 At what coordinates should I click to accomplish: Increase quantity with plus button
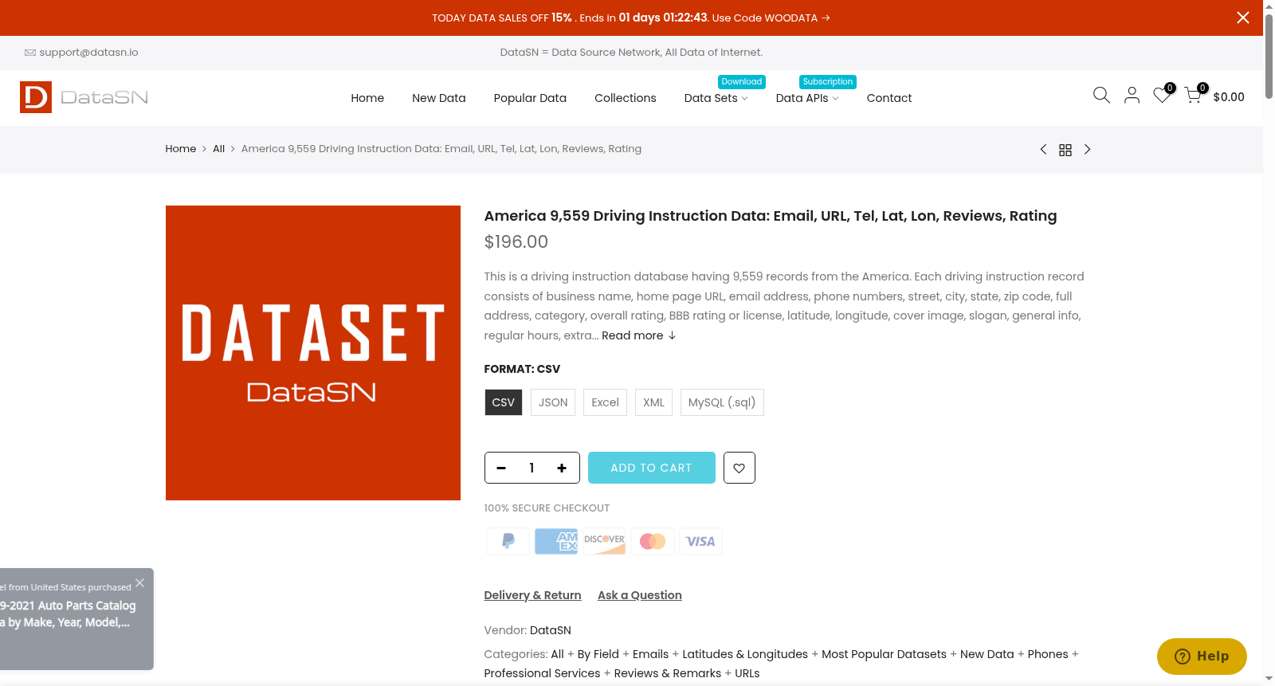[x=562, y=468]
